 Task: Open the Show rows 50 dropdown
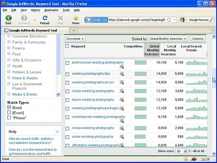(181, 151)
